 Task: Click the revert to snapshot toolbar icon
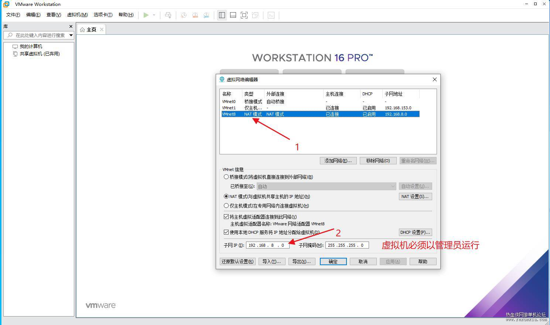[x=195, y=15]
